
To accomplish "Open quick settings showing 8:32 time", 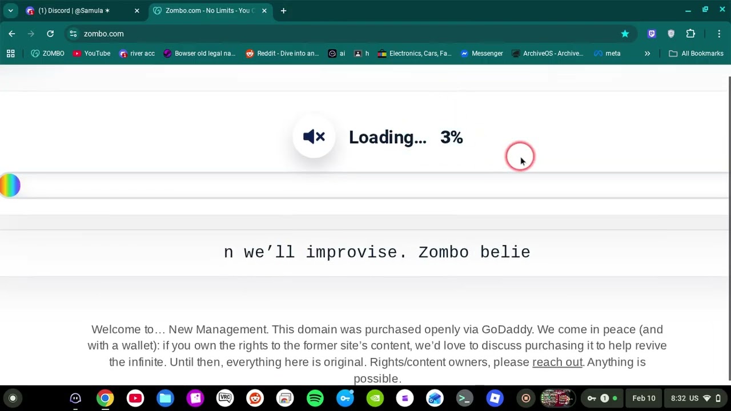I will point(696,398).
